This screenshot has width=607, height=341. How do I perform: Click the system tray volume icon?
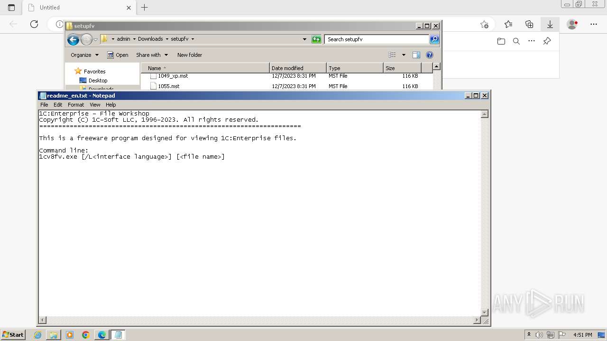pos(539,335)
